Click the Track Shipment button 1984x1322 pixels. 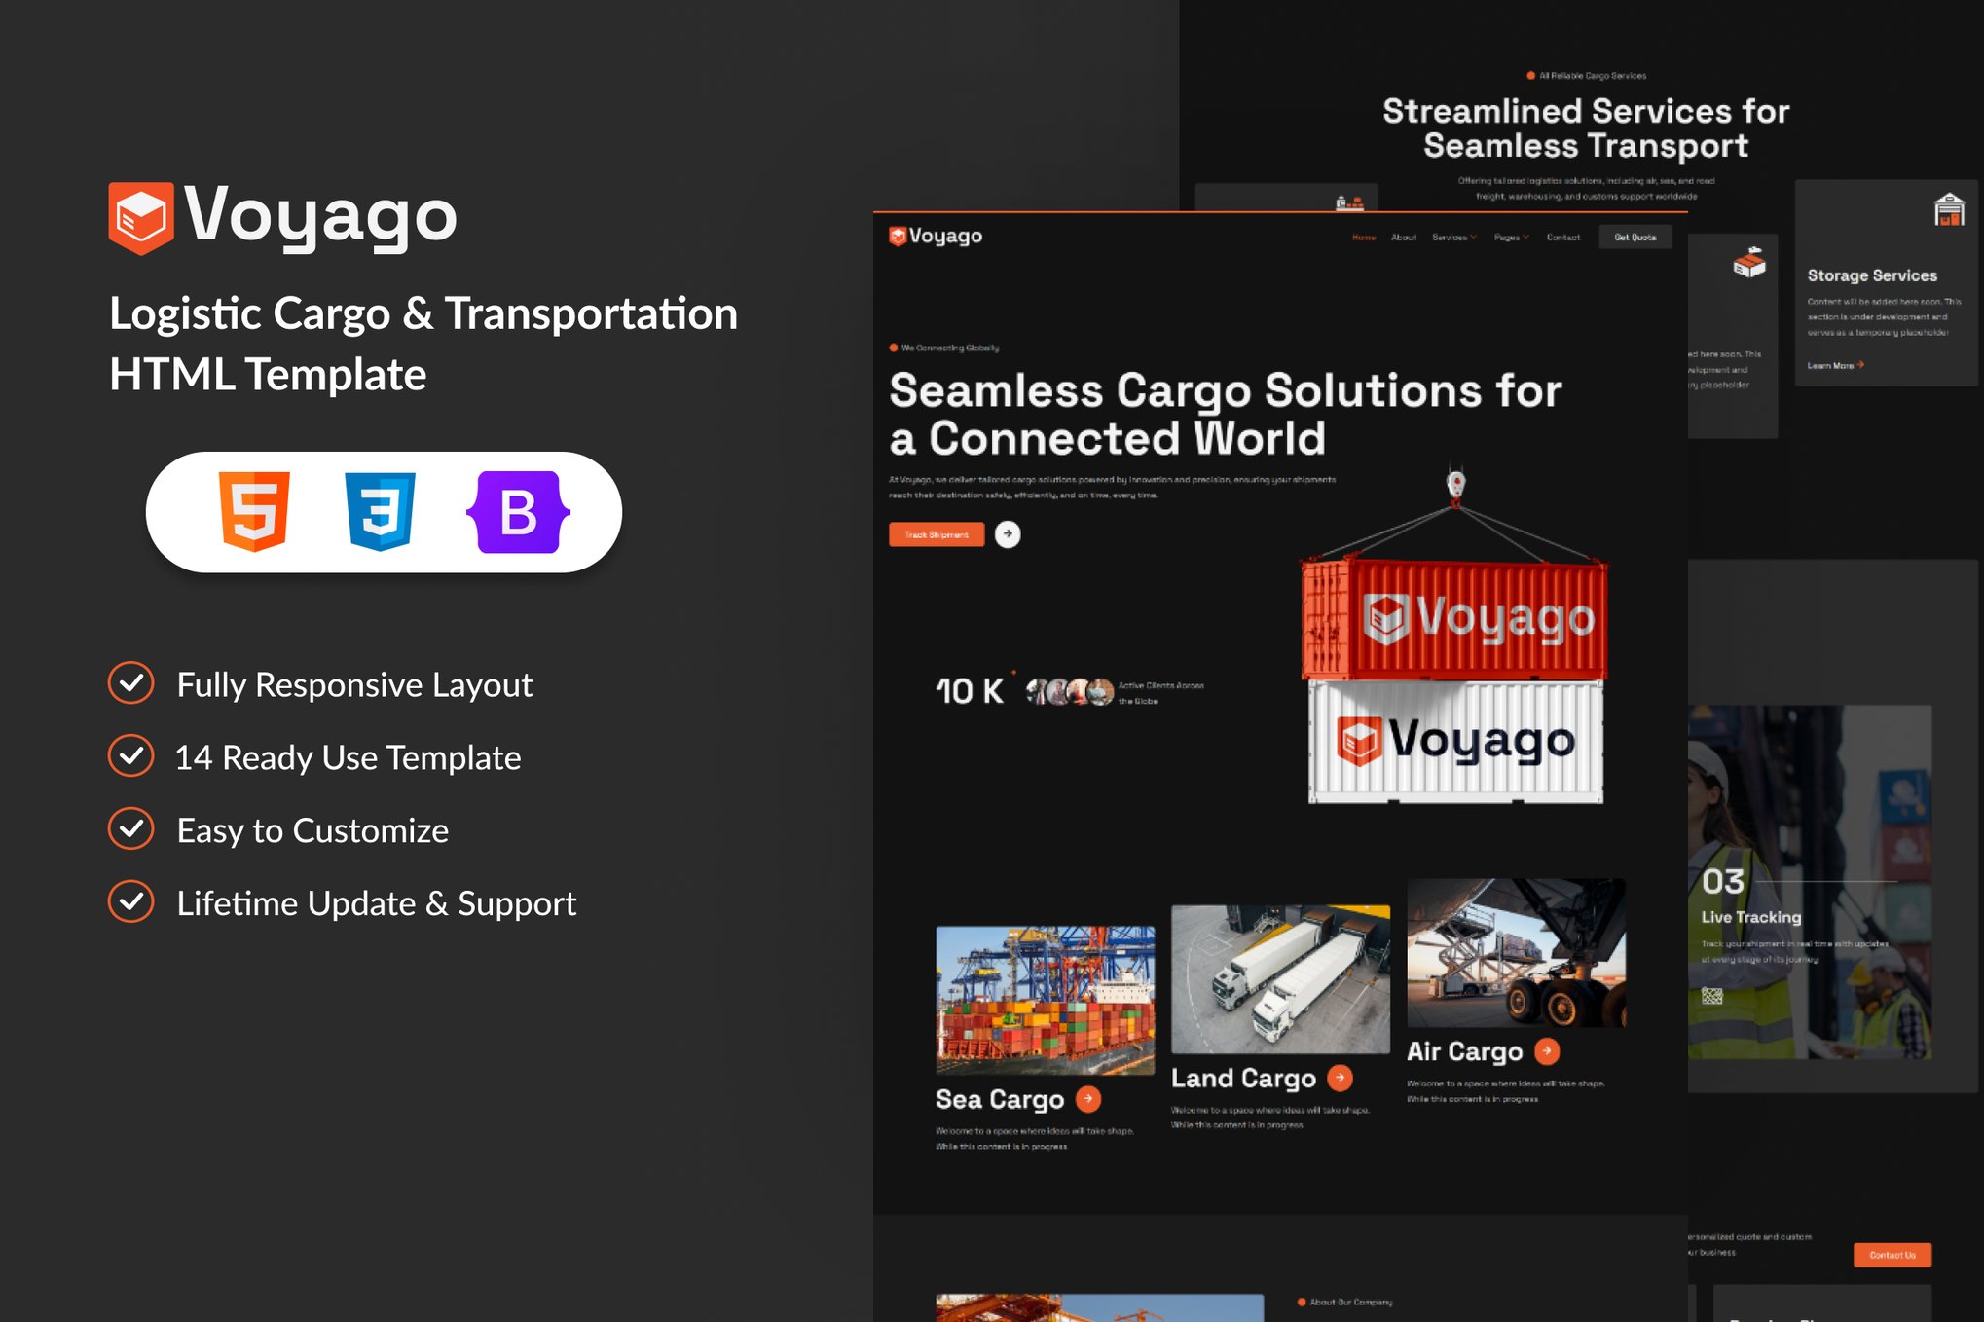936,534
